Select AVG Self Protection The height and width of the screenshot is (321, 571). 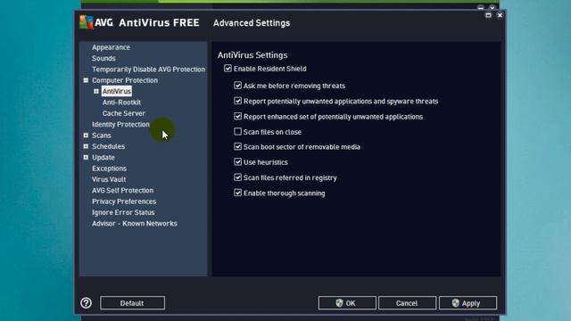point(122,190)
